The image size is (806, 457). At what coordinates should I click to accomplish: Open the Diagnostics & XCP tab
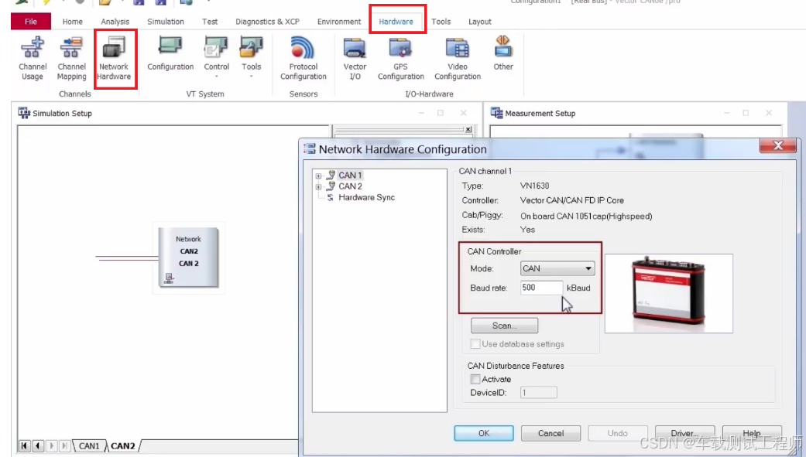pos(267,22)
